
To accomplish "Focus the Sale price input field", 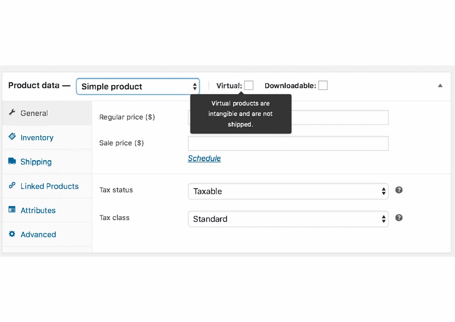I will [288, 143].
